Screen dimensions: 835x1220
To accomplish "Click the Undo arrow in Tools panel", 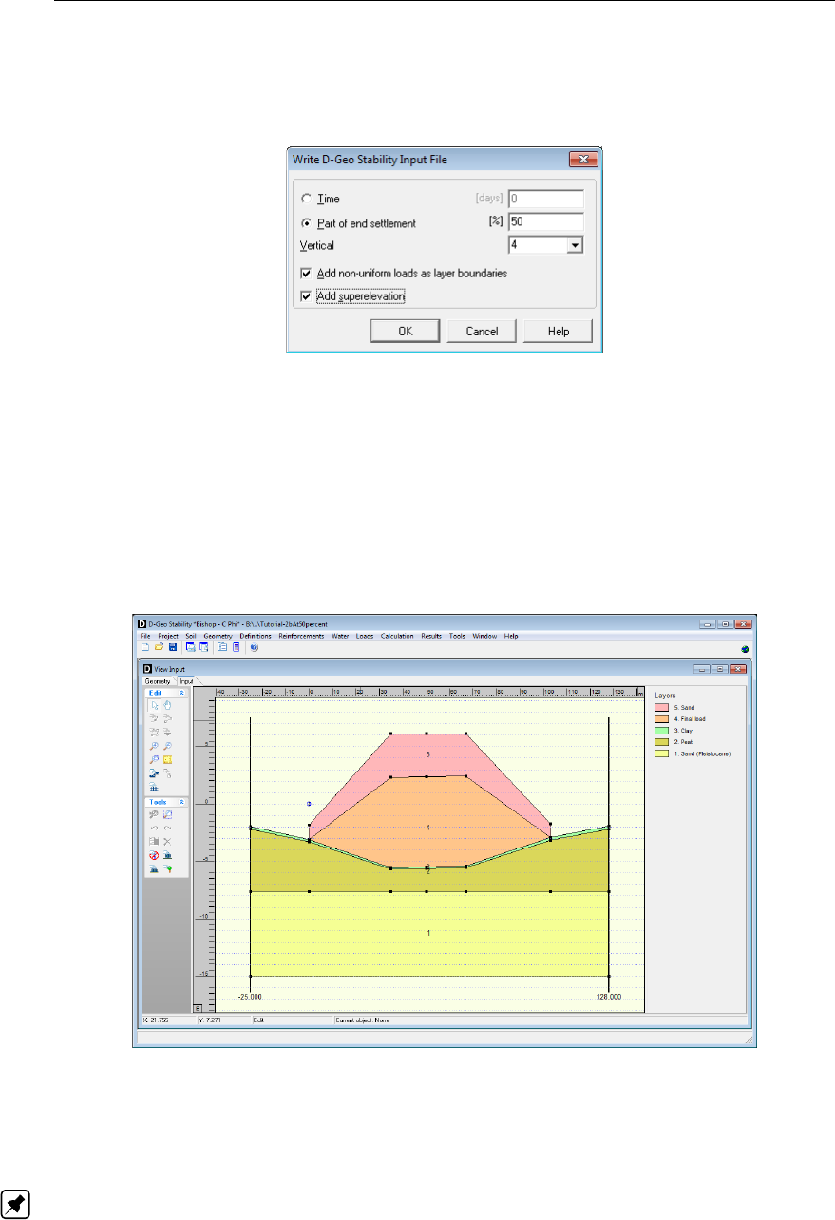I will 154,829.
